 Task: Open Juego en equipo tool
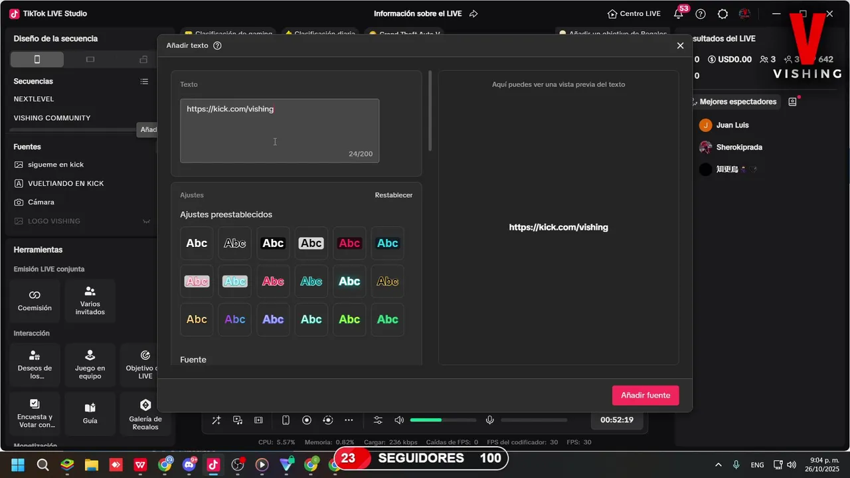90,365
